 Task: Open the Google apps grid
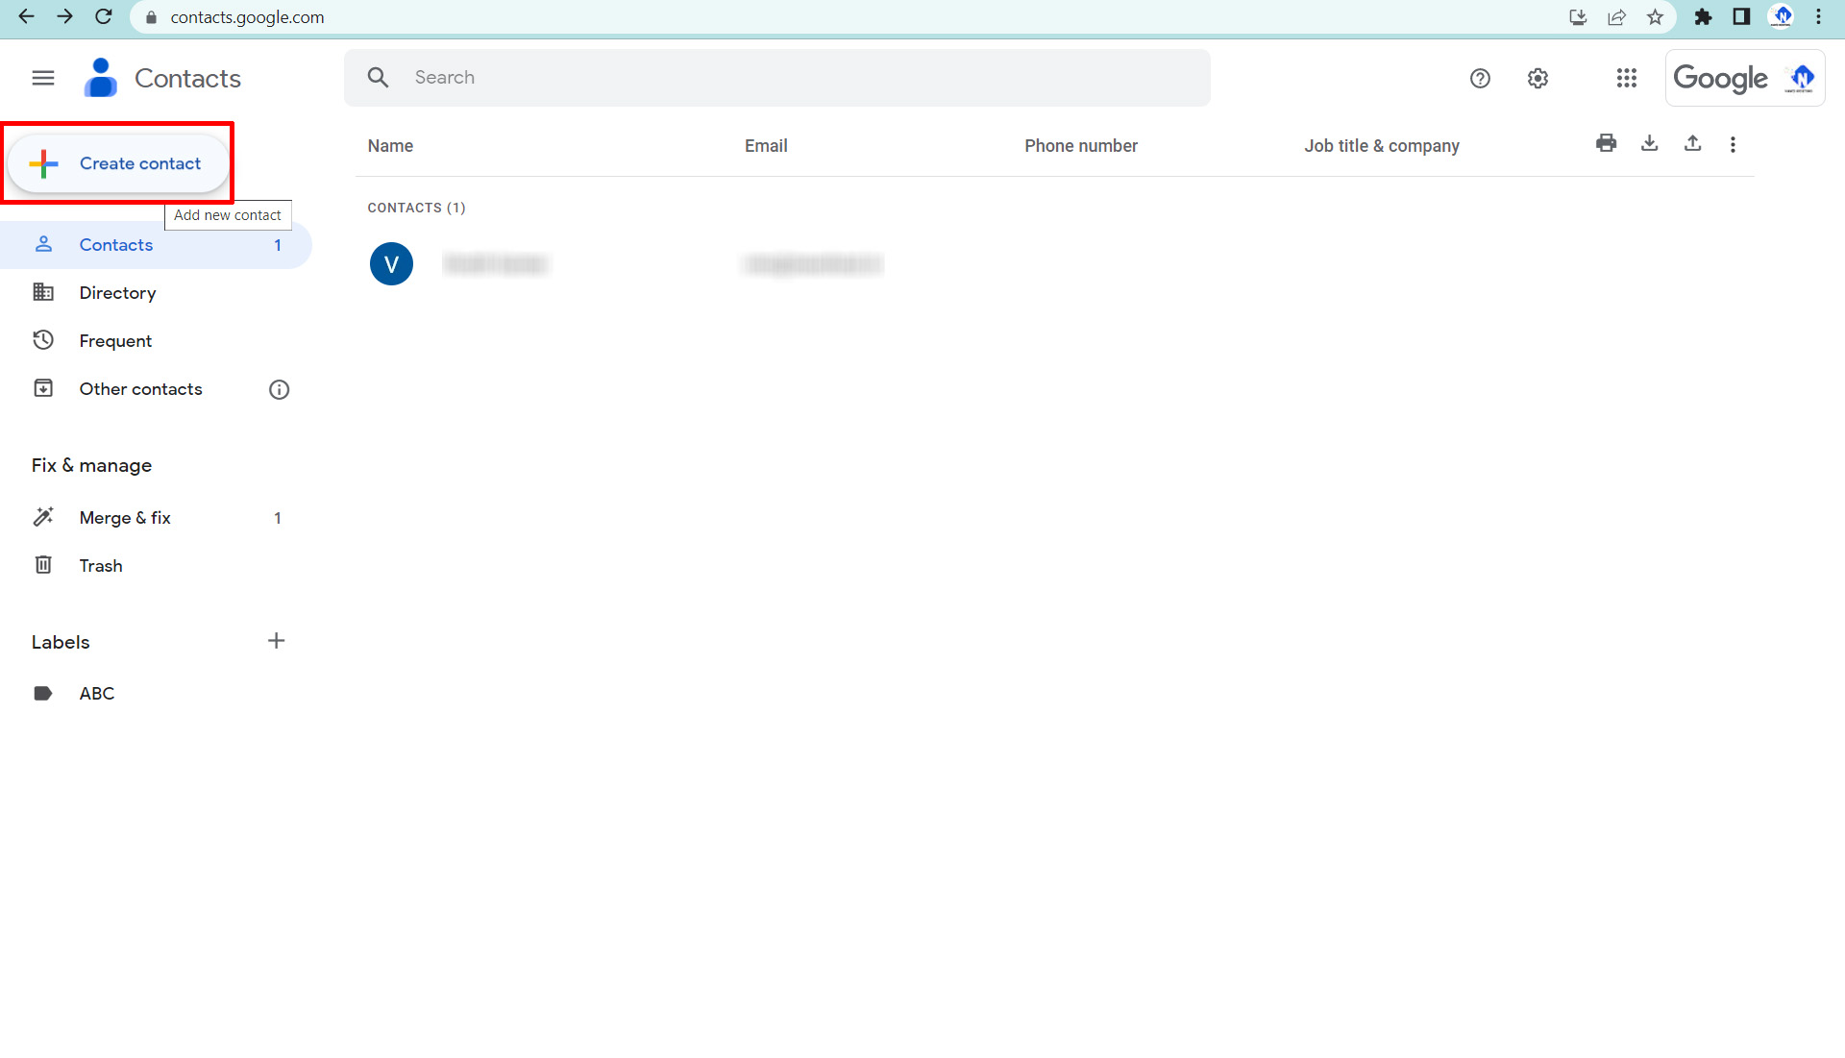1626,78
